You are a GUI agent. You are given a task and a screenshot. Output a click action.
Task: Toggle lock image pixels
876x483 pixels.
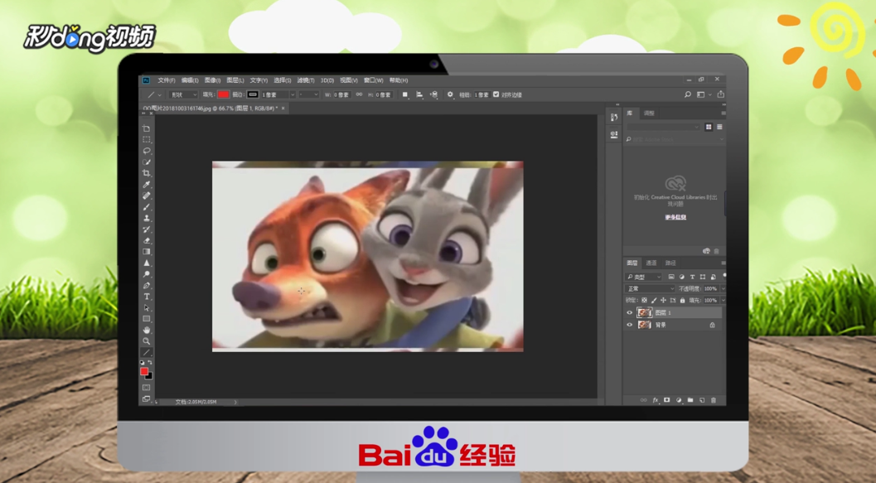(x=654, y=301)
